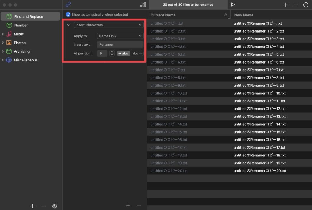The image size is (312, 210).
Task: Open the bar chart statistics icon
Action: point(143,5)
